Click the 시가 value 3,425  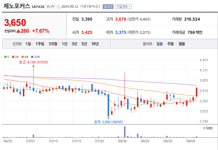[87, 33]
